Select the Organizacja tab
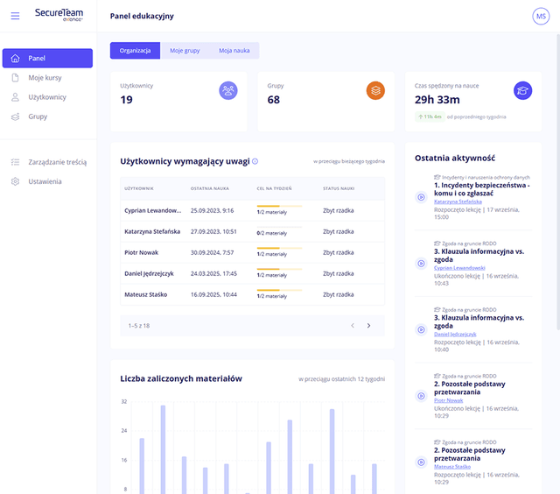Screen dimensions: 560x494 135,51
